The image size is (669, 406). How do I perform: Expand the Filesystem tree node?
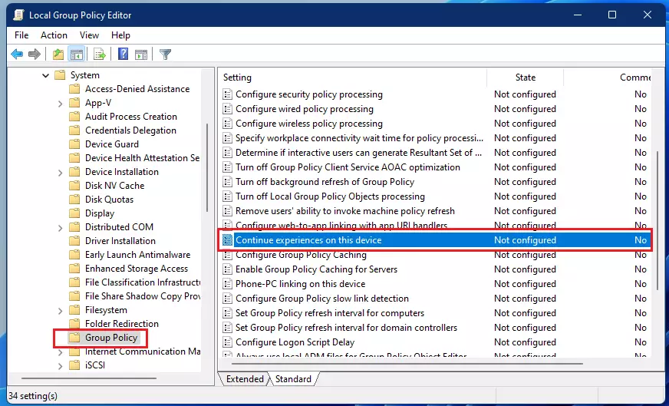(60, 310)
